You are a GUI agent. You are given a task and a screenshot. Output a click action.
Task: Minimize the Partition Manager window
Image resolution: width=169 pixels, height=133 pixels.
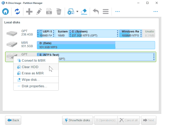(x=138, y=3)
